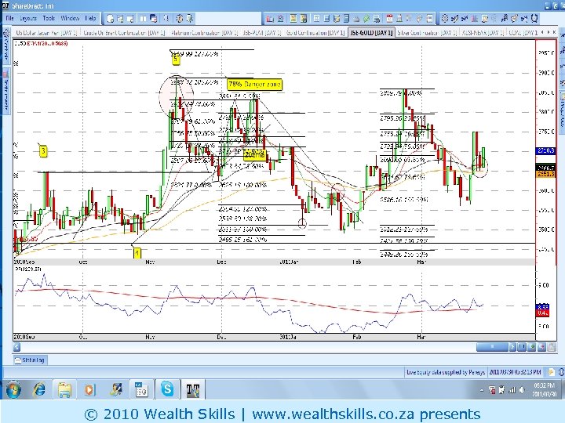Click the yellow label marked 3
Viewport: 565px width, 423px height.
43,151
